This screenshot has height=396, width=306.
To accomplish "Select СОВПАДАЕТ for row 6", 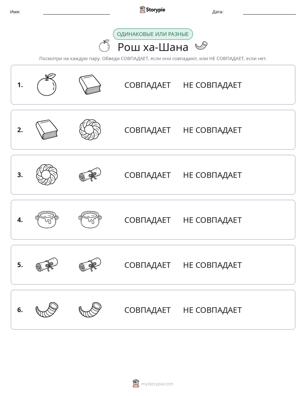I will [x=147, y=310].
